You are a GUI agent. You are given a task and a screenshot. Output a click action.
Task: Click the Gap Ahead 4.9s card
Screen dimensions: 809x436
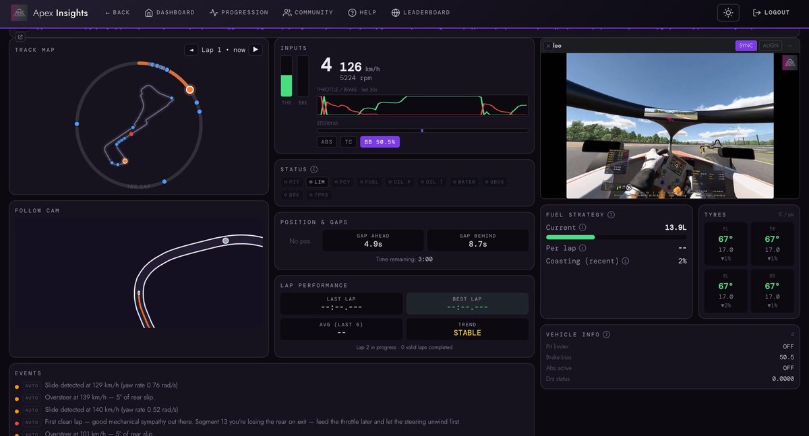point(373,241)
